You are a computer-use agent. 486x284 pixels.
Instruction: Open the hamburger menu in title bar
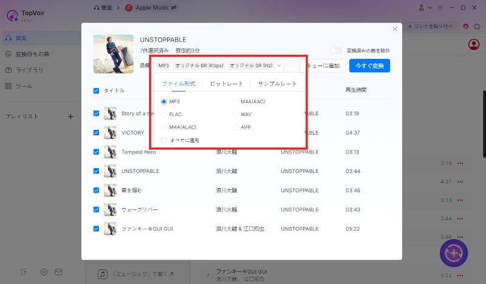(440, 7)
